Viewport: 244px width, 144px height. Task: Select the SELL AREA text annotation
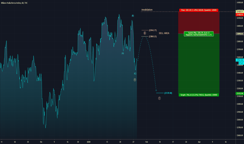164,33
